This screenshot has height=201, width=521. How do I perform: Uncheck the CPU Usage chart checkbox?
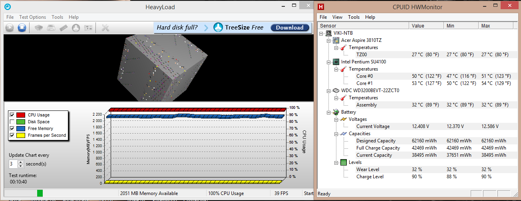tap(12, 115)
